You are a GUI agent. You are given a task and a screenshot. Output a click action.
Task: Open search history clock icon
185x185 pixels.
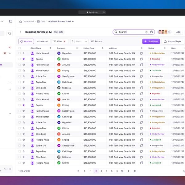click(152, 32)
